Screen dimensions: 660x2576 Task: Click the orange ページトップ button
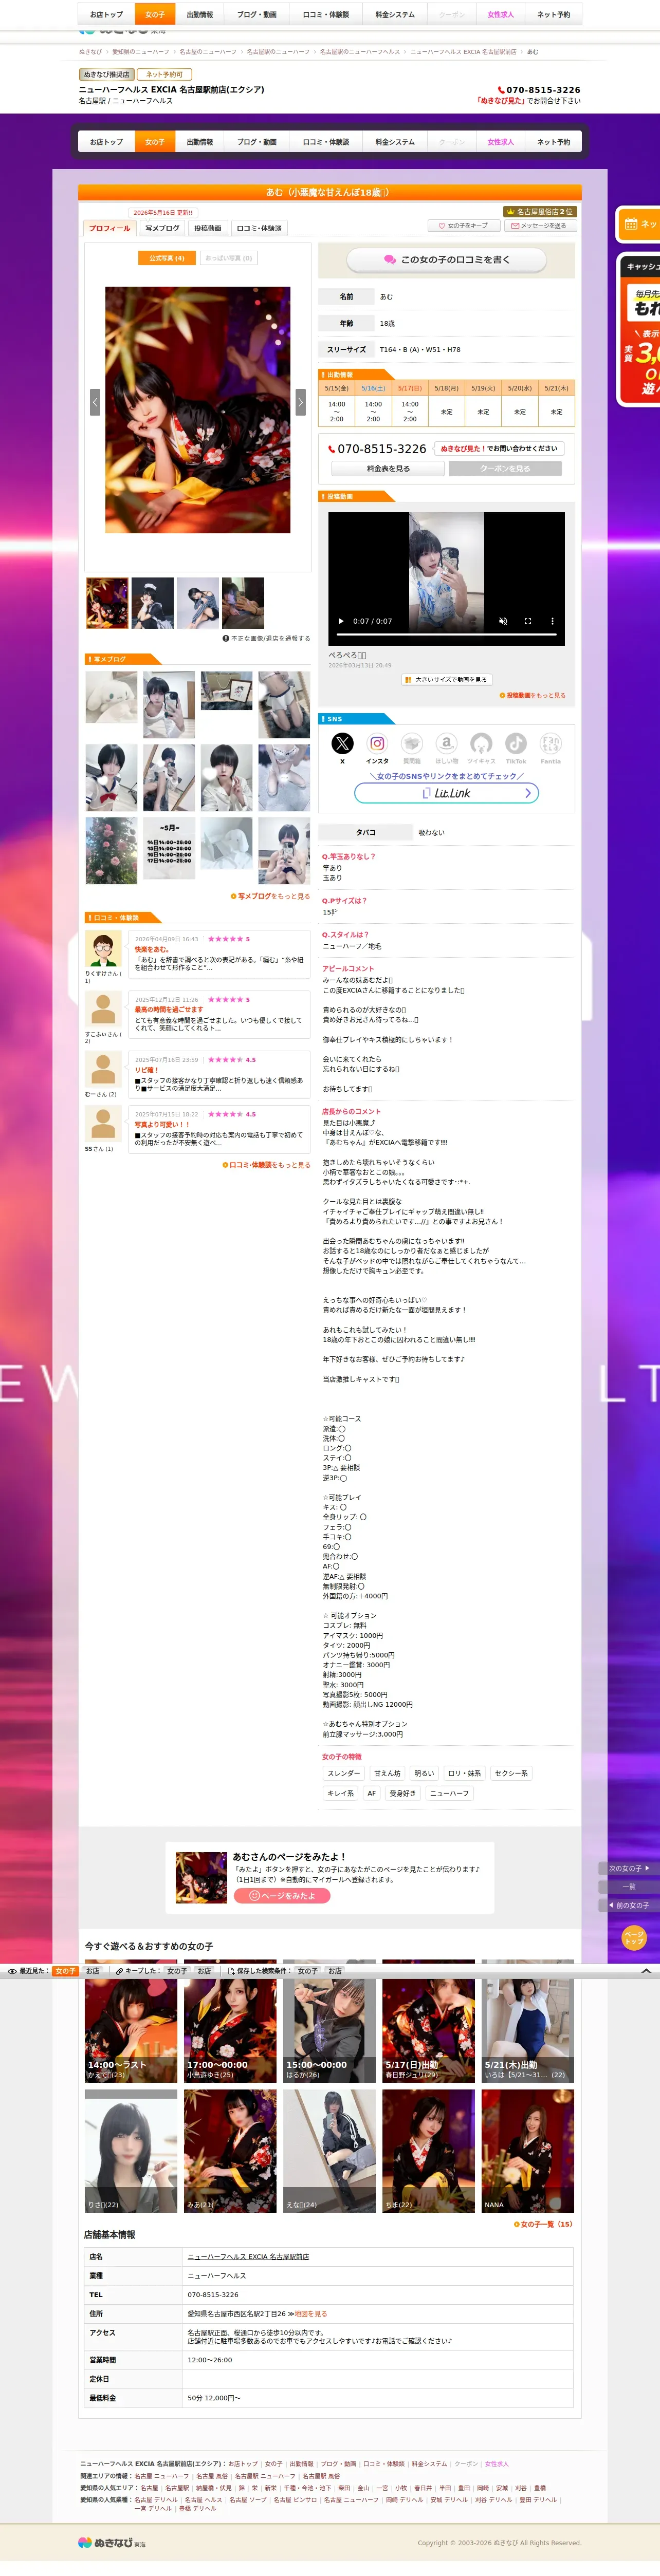[x=634, y=1938]
